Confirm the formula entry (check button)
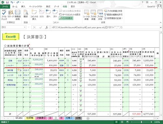This screenshot has height=124, width=163. [41, 28]
